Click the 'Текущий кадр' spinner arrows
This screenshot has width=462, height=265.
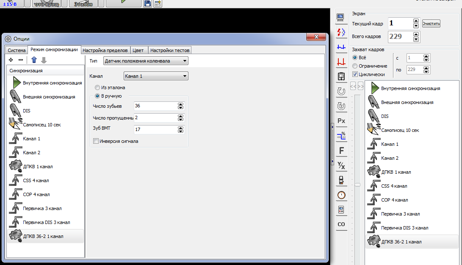416,23
